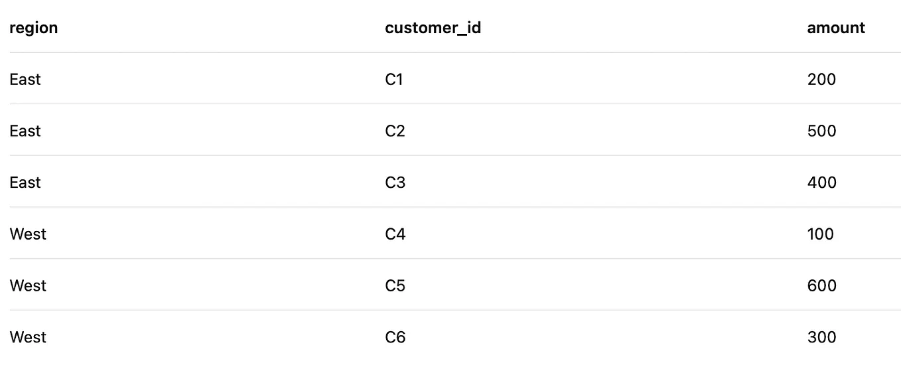Select customer ID C2 cell
Screen dimensions: 901x371
coord(395,131)
